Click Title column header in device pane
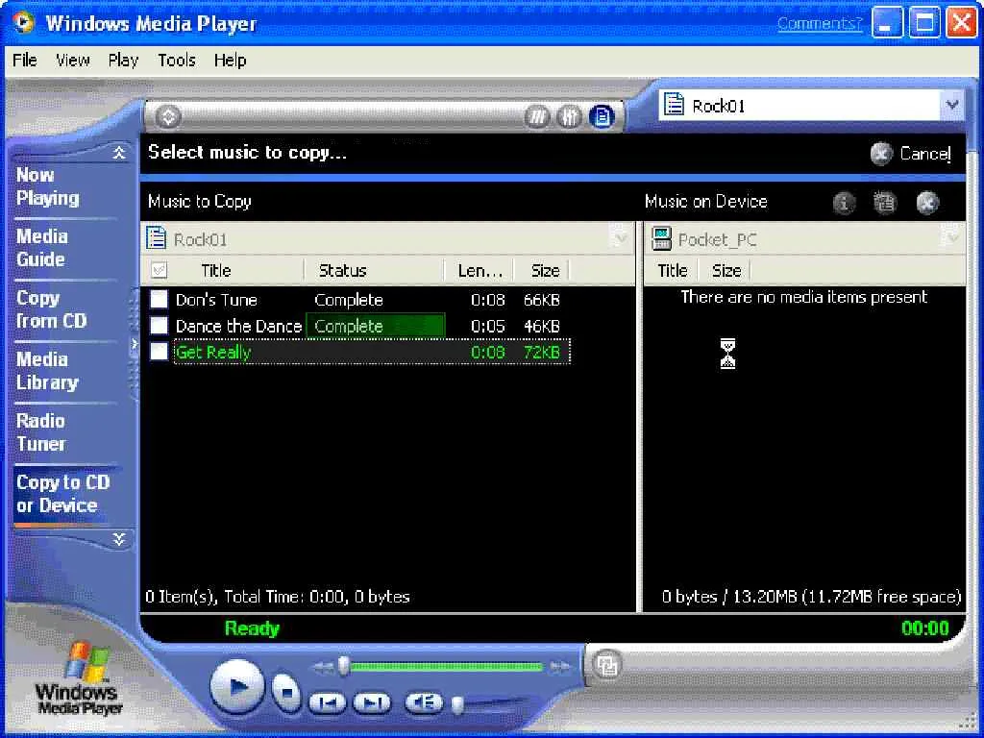 (672, 270)
